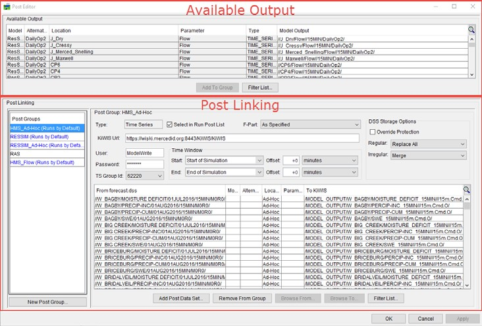Select HMS_Flow (Runs by Default) post group

tap(47, 163)
